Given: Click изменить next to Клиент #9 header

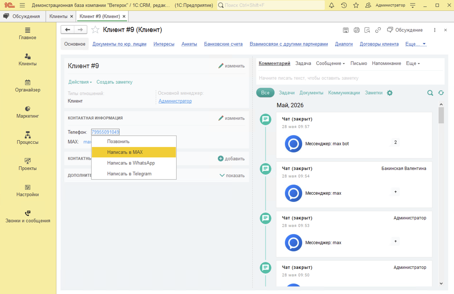Looking at the screenshot, I should [x=231, y=66].
